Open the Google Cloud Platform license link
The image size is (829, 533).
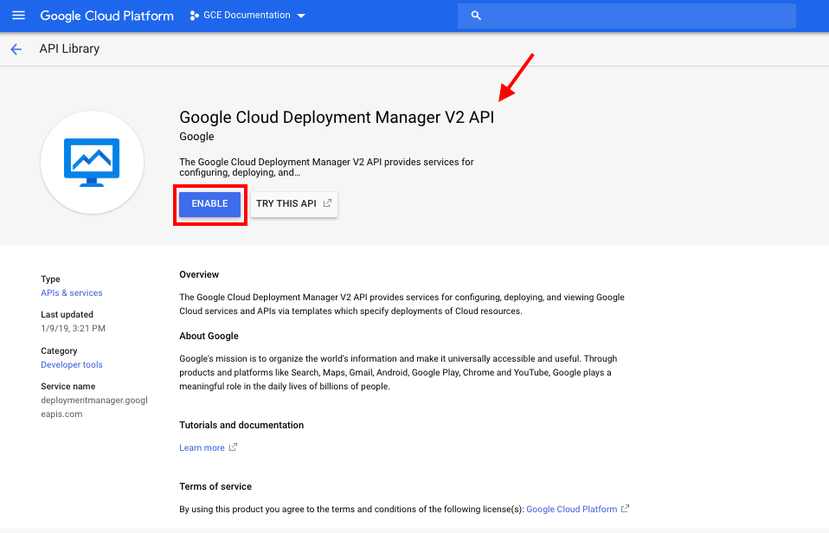pos(571,509)
